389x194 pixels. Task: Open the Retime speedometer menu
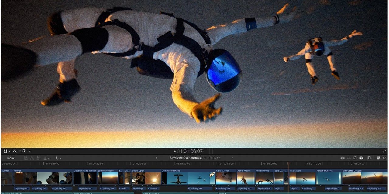(25, 151)
